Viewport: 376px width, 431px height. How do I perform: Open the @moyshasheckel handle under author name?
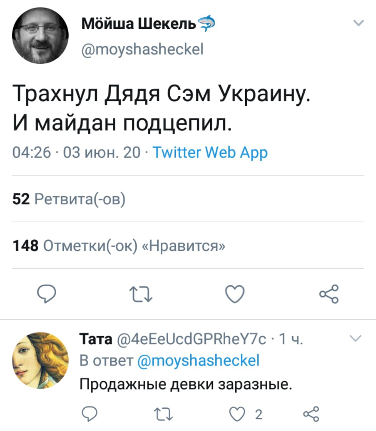click(x=142, y=50)
